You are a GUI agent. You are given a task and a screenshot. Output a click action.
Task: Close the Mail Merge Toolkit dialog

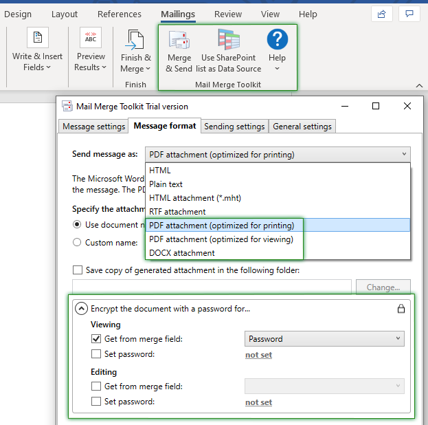(407, 106)
